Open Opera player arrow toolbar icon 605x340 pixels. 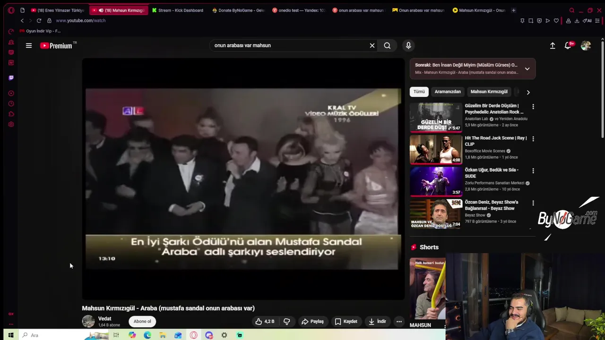click(548, 20)
